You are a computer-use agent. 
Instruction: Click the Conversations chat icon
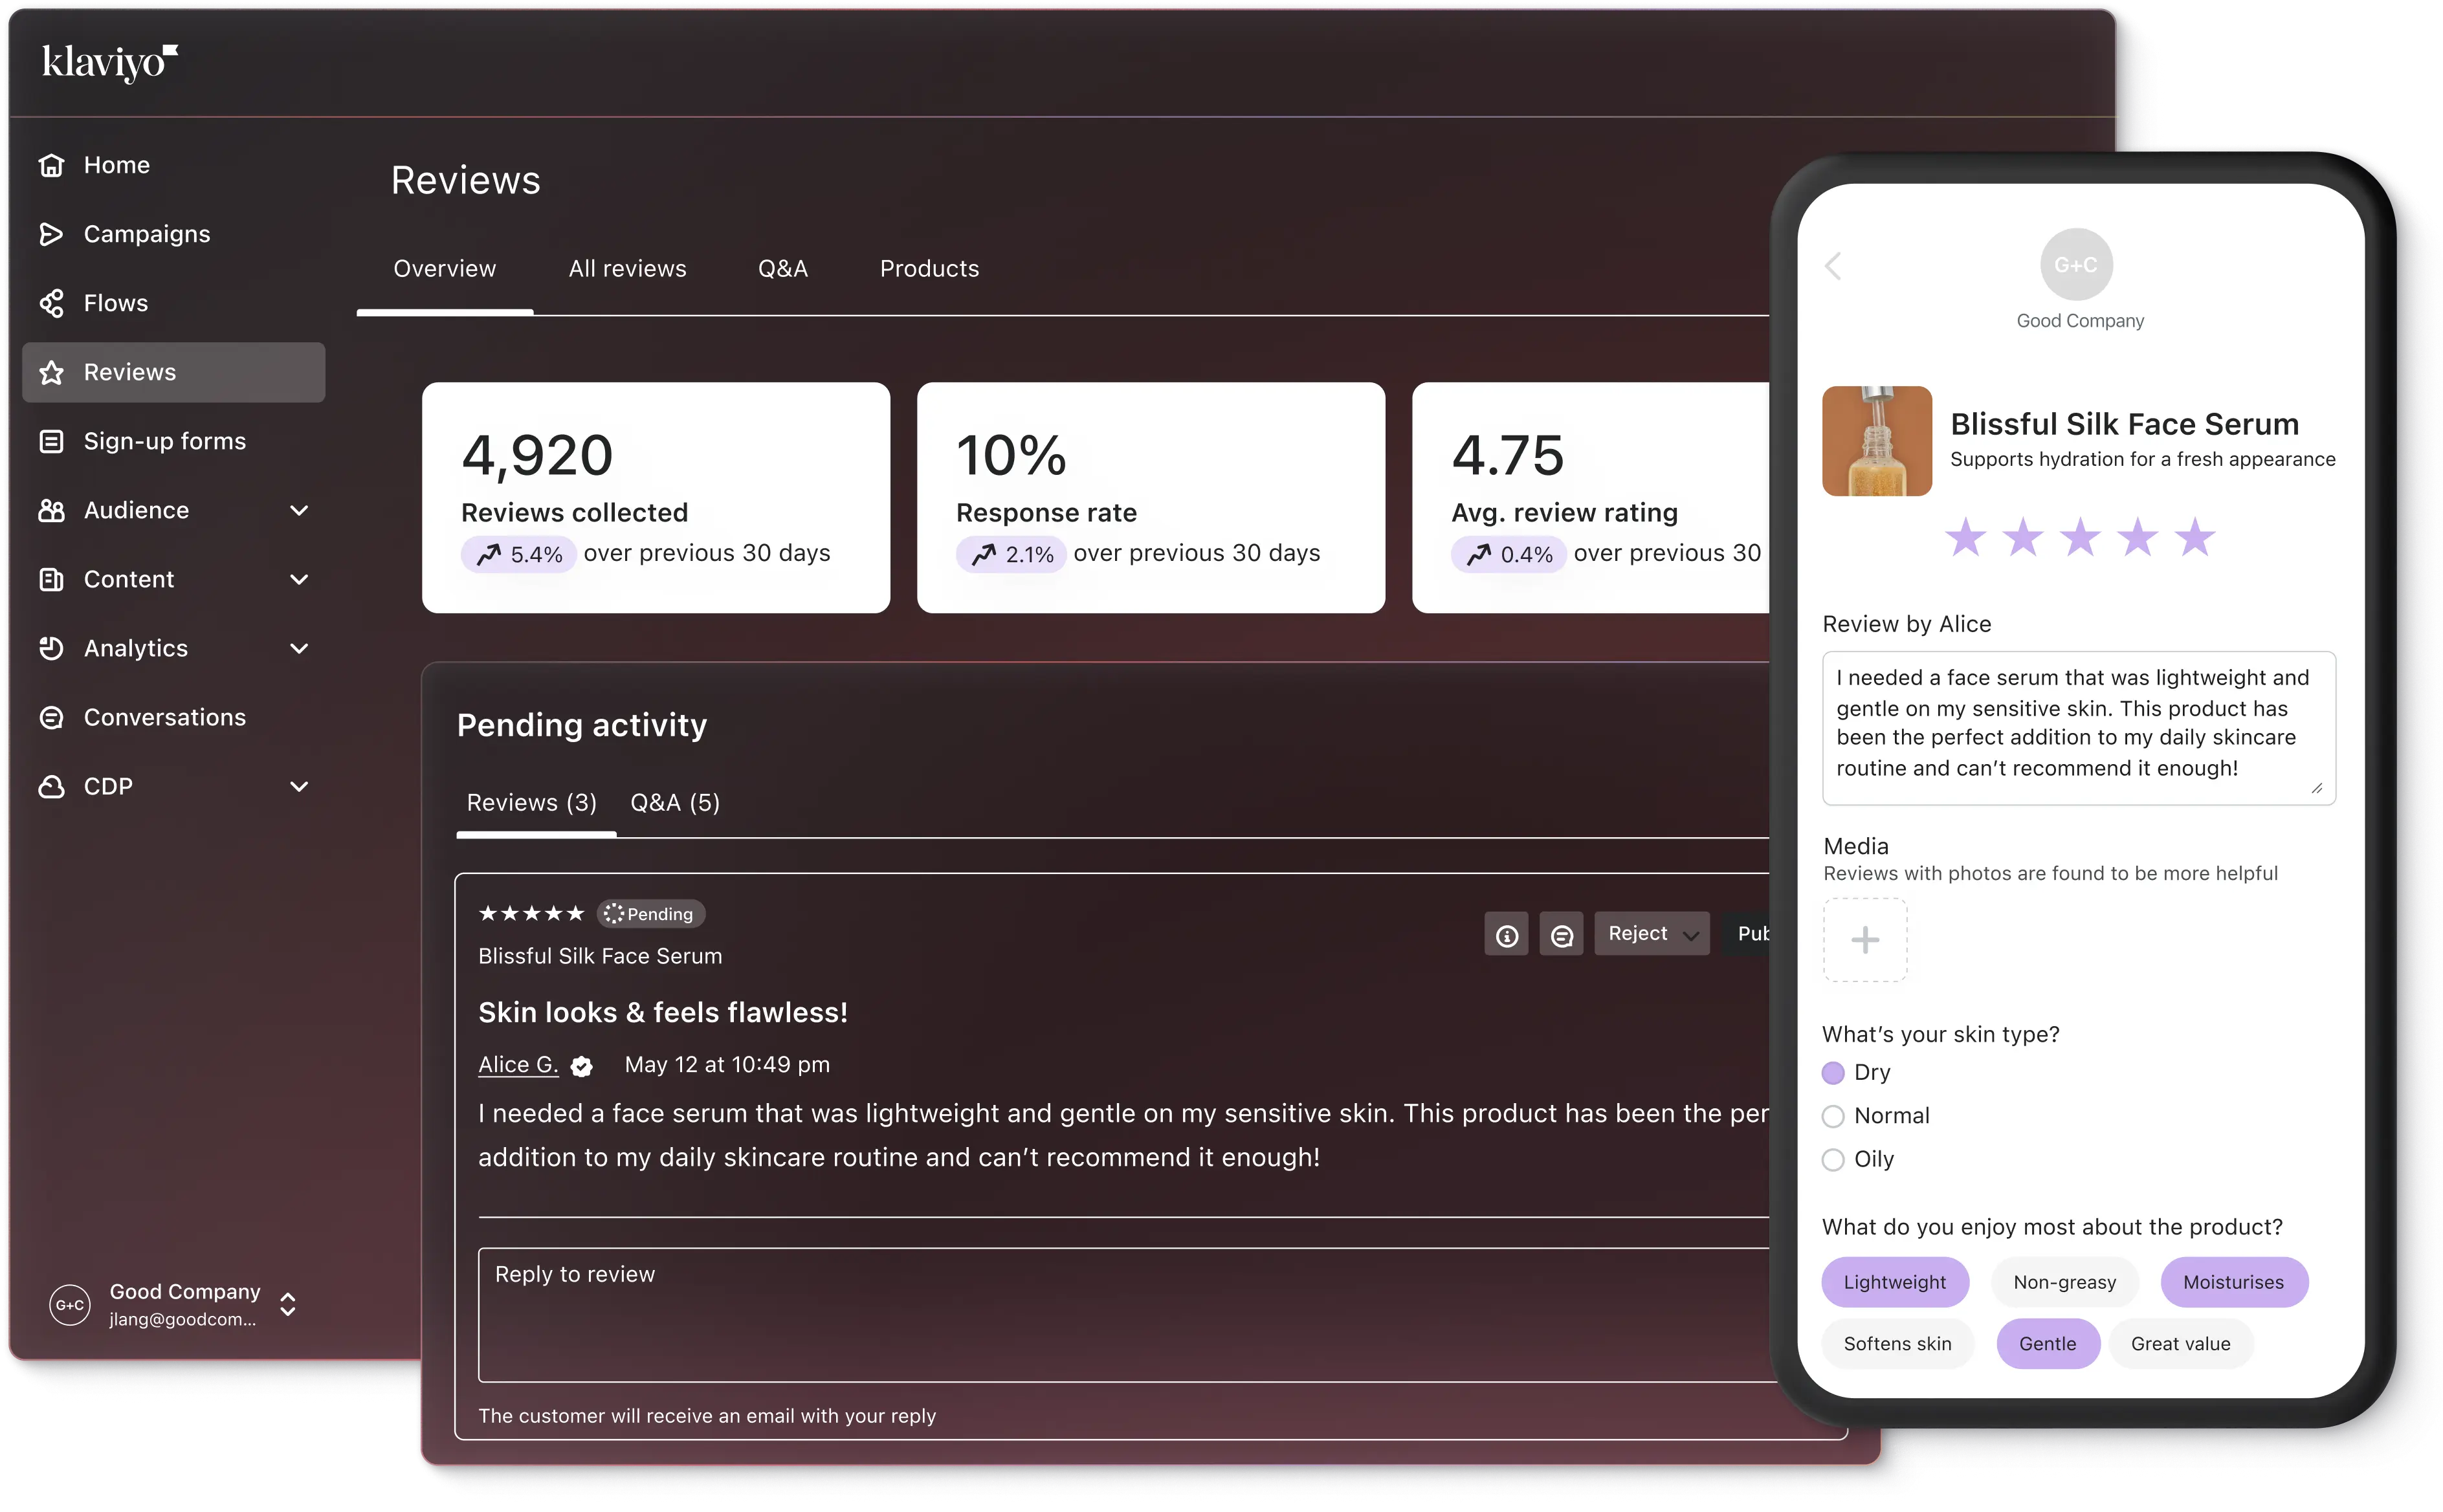pos(51,717)
